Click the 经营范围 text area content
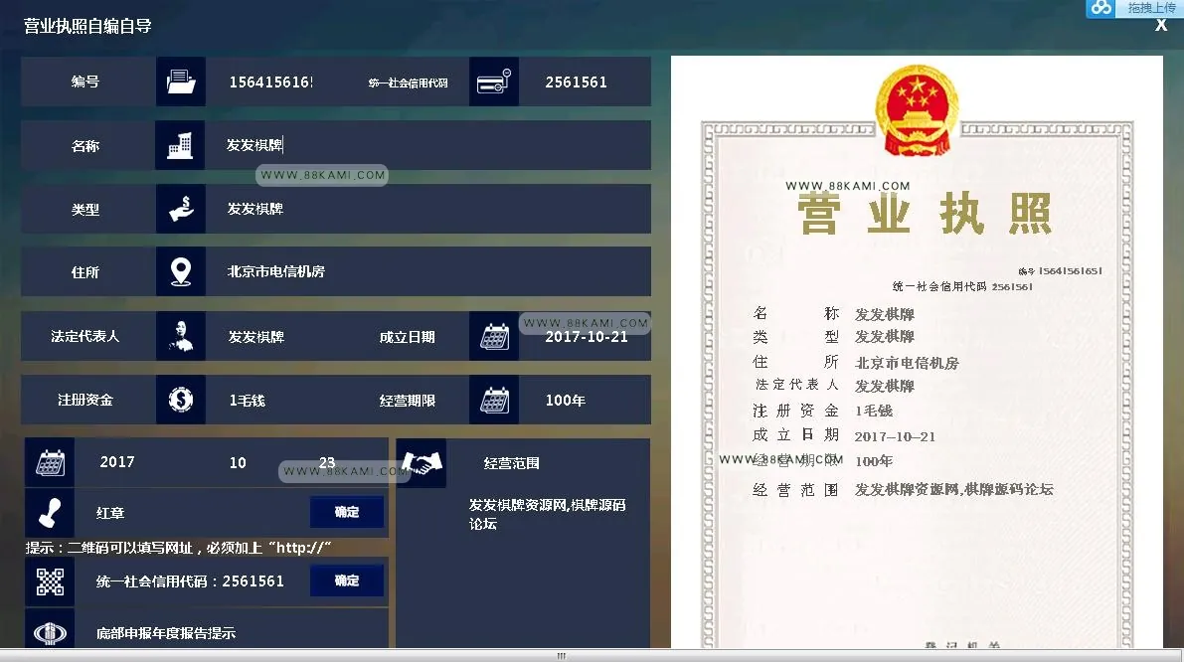The width and height of the screenshot is (1184, 662). point(548,514)
